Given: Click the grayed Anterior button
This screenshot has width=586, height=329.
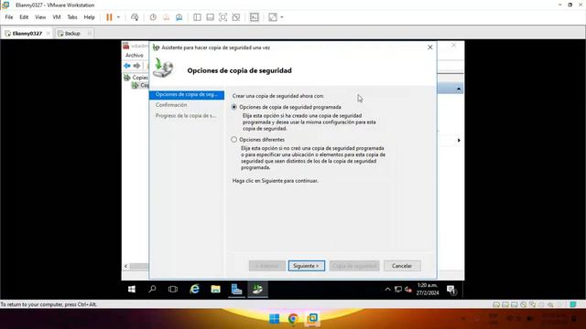Looking at the screenshot, I should pyautogui.click(x=267, y=266).
